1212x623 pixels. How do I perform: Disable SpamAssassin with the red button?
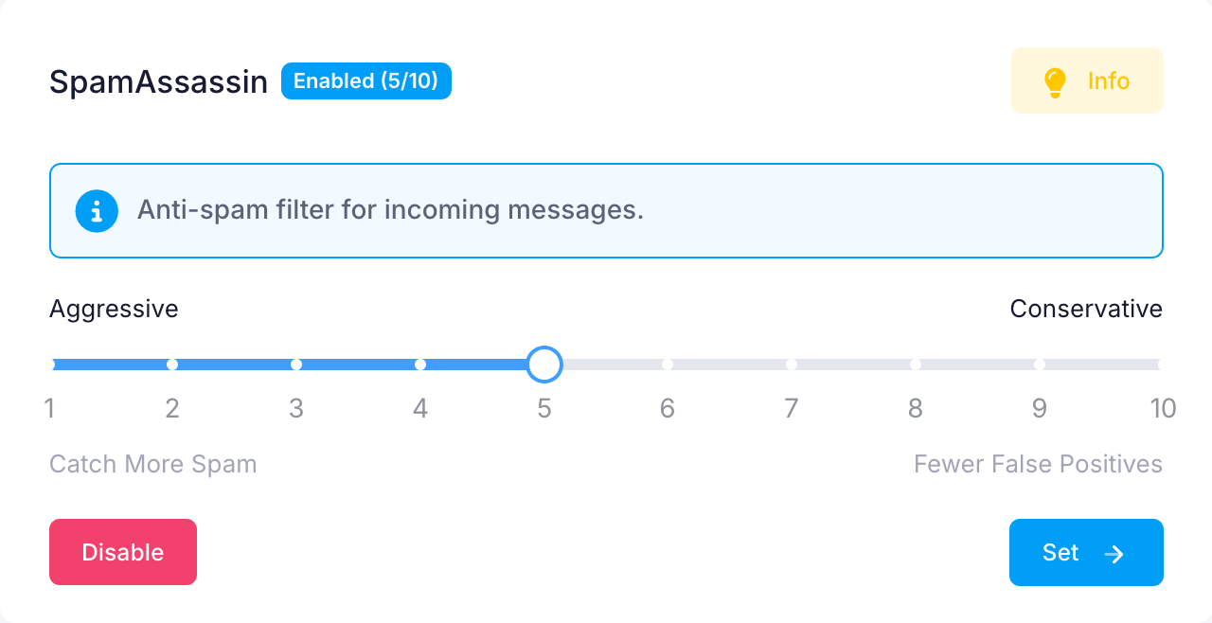[123, 552]
